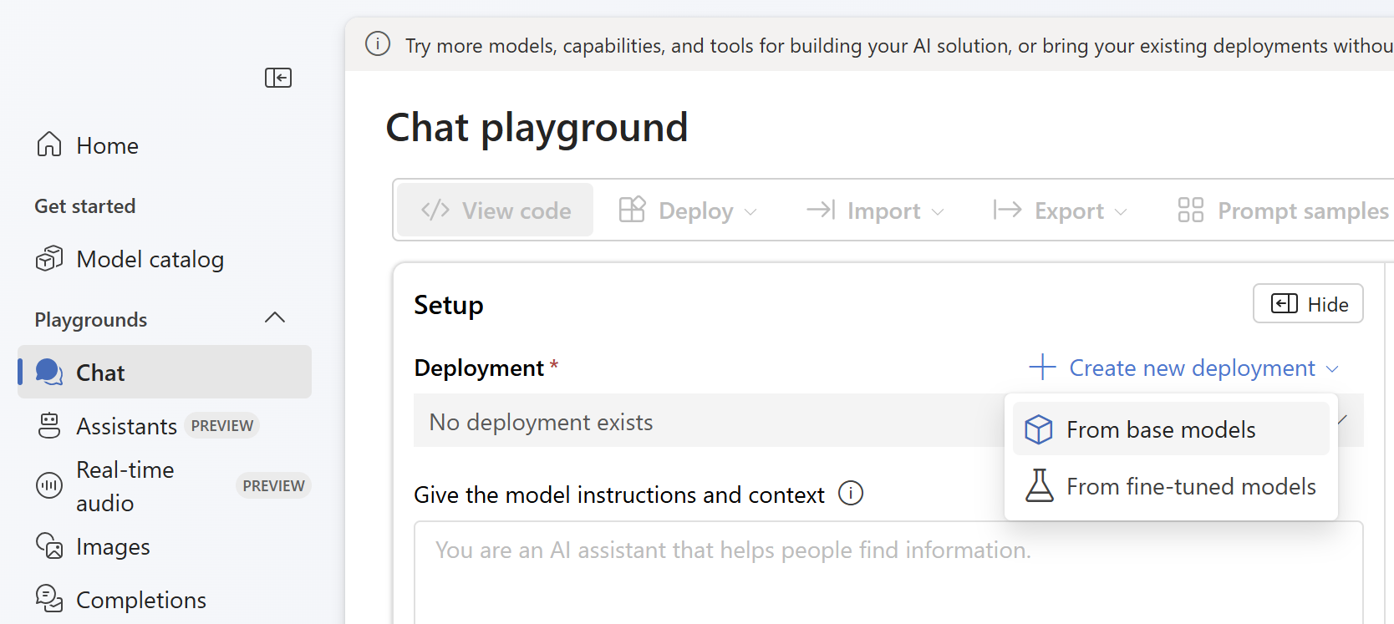Click the Import arrow icon
The image size is (1394, 624).
[821, 210]
